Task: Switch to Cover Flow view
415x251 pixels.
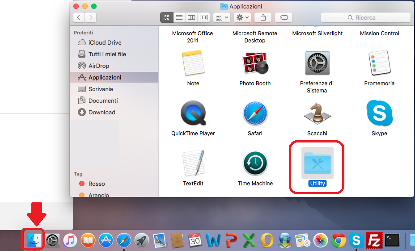Action: (x=204, y=17)
